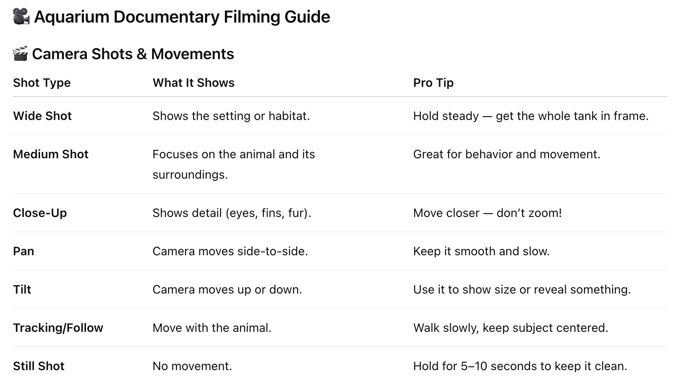This screenshot has width=673, height=388.
Task: Click the 'Camera moves side-to-side' description
Action: tap(230, 251)
